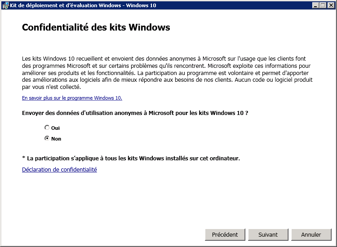Go back with the Précédent button
337x247 pixels.
click(x=225, y=234)
